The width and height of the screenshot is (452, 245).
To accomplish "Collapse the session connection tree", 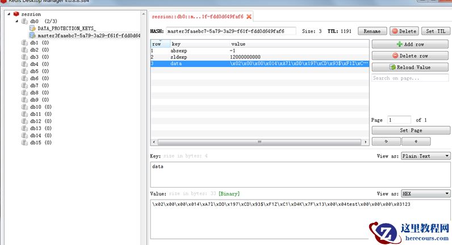I will [9, 14].
